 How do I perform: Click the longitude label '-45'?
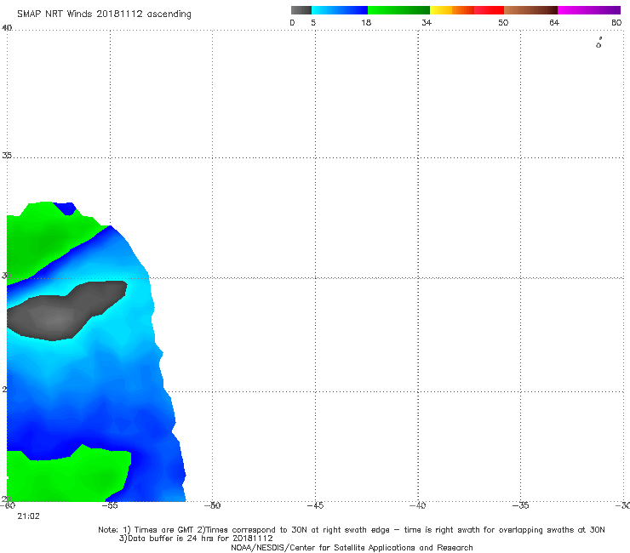coord(315,505)
